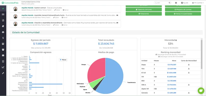The width and height of the screenshot is (206, 96).
Task: Delete the Gaston comun post
Action: tap(66, 10)
